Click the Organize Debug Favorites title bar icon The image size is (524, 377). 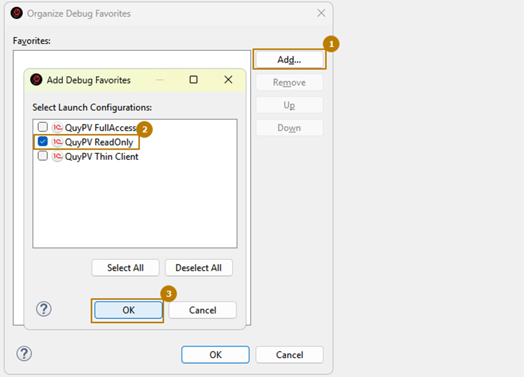17,13
